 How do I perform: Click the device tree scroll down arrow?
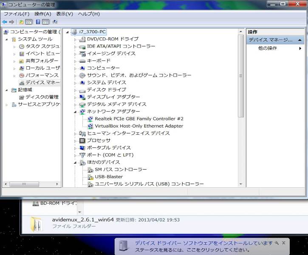click(x=241, y=184)
